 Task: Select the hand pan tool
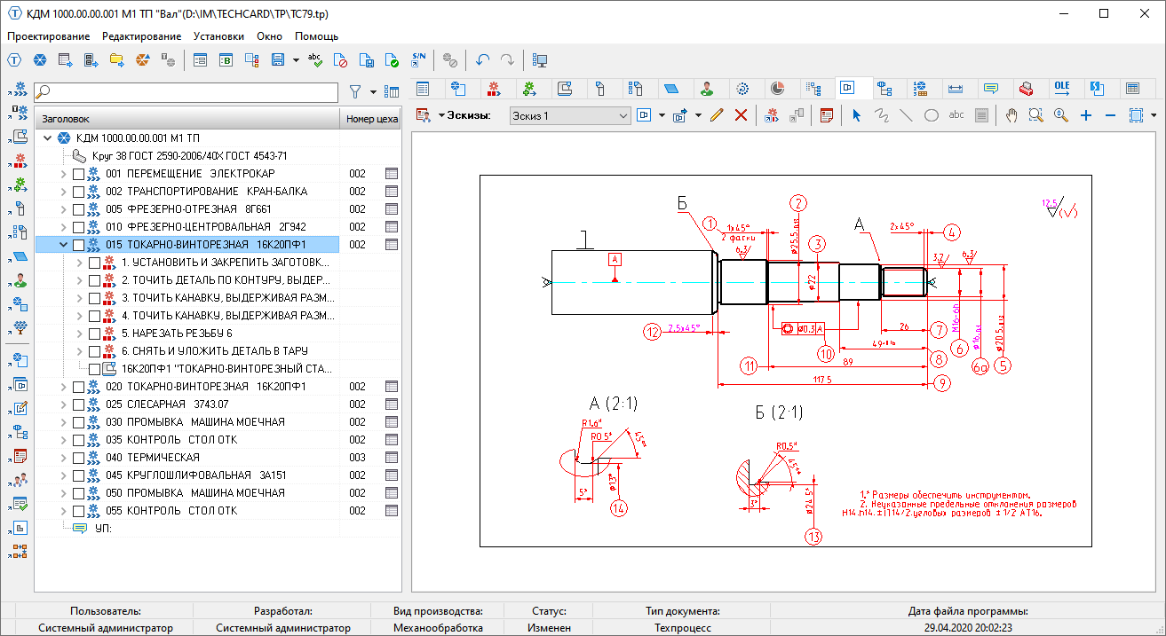point(1011,115)
